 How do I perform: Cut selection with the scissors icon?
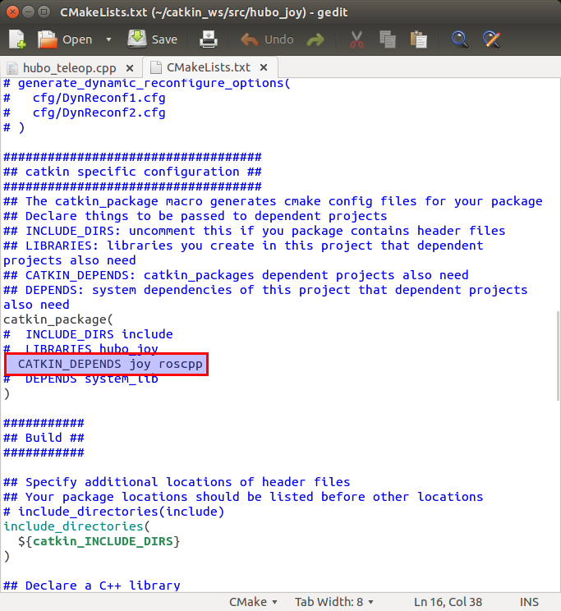[x=356, y=39]
